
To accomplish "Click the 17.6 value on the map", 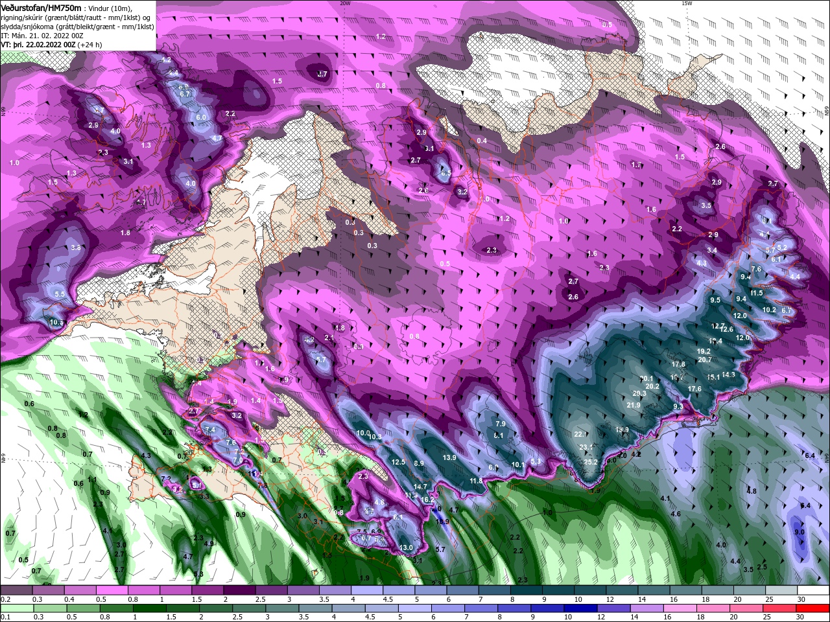I will point(694,389).
